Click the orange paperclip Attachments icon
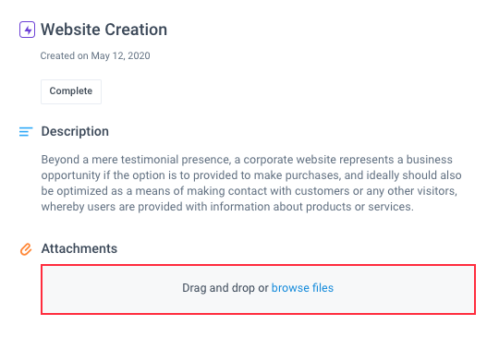Viewport: 499px width, 337px height. [x=26, y=249]
